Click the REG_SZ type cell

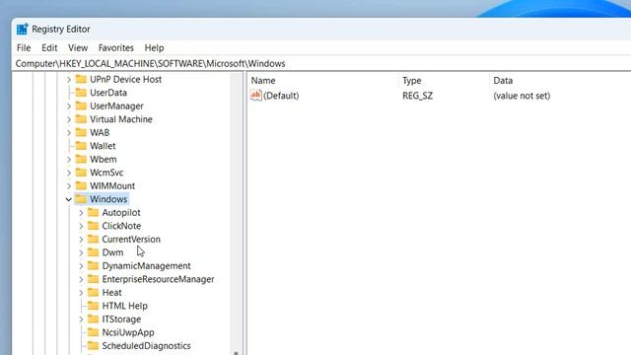(417, 96)
